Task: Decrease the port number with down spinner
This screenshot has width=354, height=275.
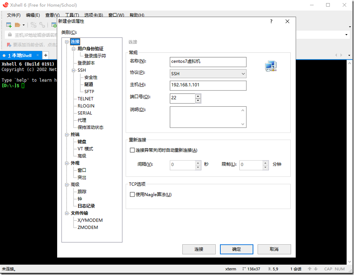Action: [198, 100]
